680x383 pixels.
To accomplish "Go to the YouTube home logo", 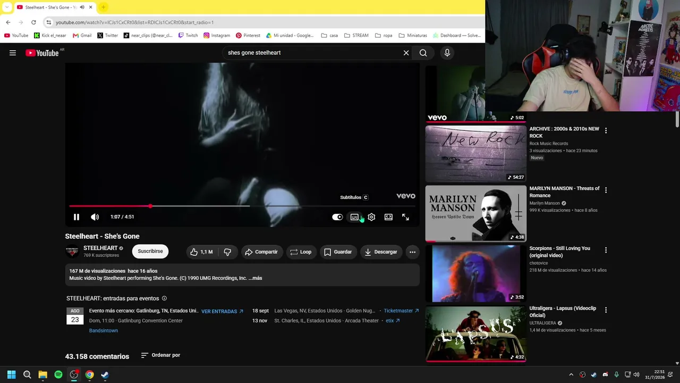I will coord(42,53).
